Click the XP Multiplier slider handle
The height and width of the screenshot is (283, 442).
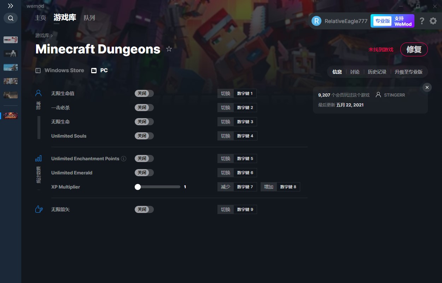138,187
